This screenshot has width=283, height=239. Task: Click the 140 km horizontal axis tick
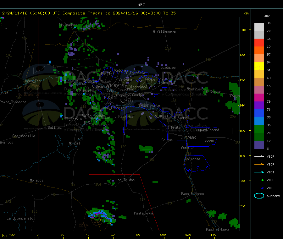(x=213, y=235)
